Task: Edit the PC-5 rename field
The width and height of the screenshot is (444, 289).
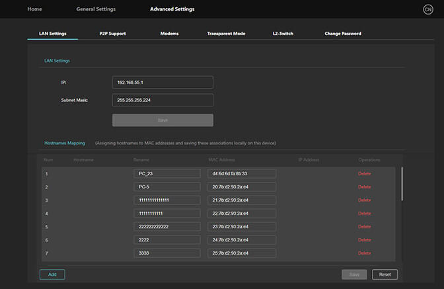Action: point(167,186)
